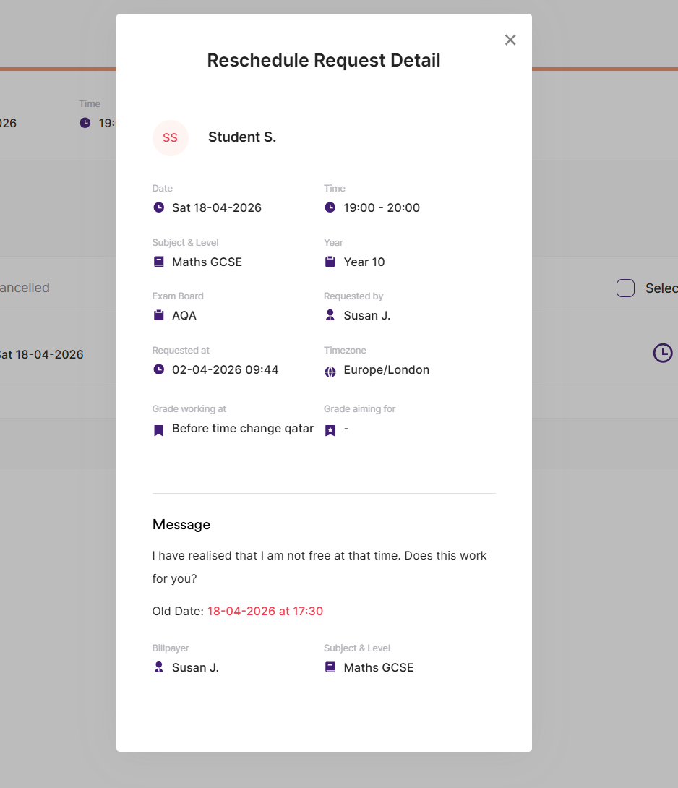Click the clock icon beside 02-04-2026 09:44

(x=159, y=369)
